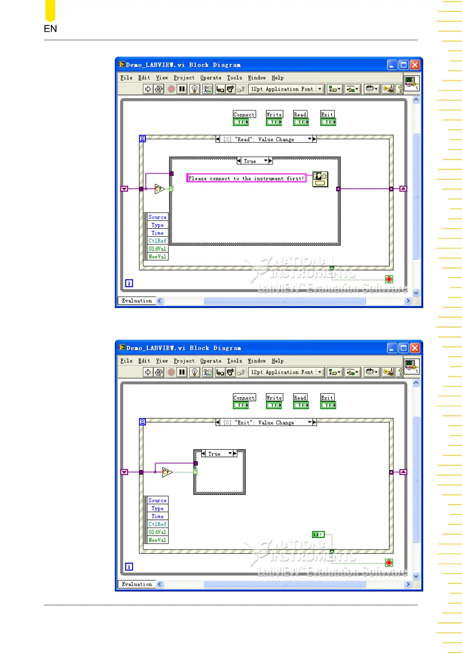
Task: Click the horizontal scrollbar thumb in the bottom window
Action: tap(284, 584)
